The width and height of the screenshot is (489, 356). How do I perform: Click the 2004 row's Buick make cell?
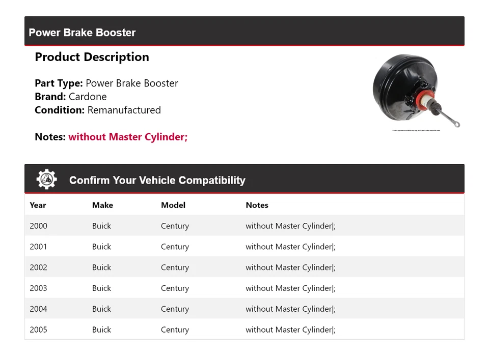pyautogui.click(x=102, y=309)
